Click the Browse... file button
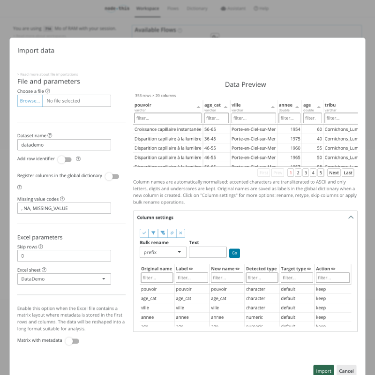This screenshot has height=375, width=375. pos(30,101)
